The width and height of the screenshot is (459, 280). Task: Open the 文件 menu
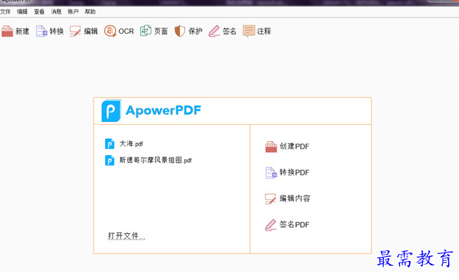[5, 12]
